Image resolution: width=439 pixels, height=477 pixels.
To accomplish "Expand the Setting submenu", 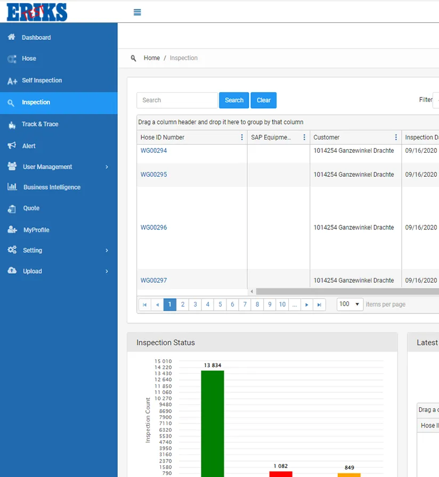I will pos(107,250).
